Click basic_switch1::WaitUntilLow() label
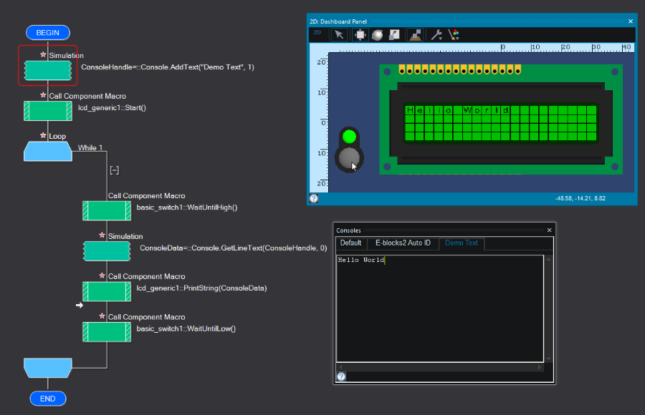645x415 pixels. coord(186,328)
